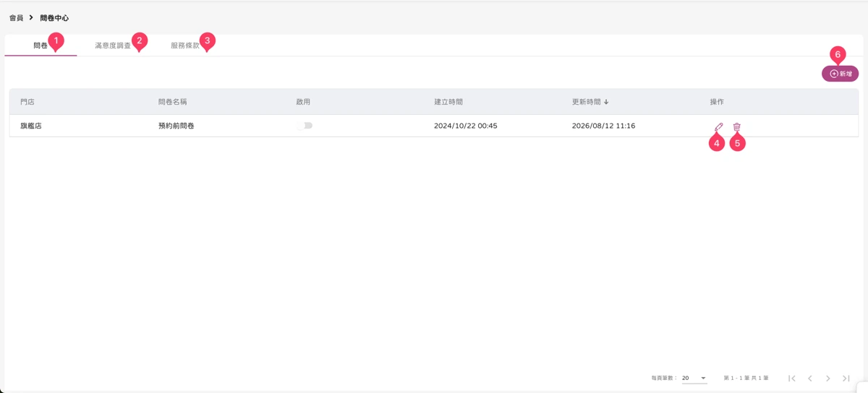Screen dimensions: 868x393
Task: Click the 門店 column header
Action: (x=27, y=102)
